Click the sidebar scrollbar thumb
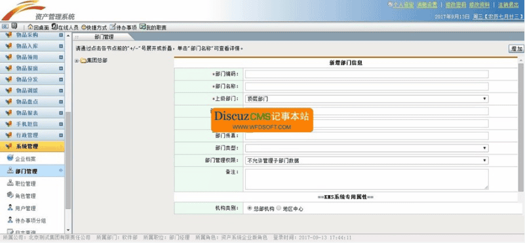Screen dimensions: 525x243 [68, 160]
